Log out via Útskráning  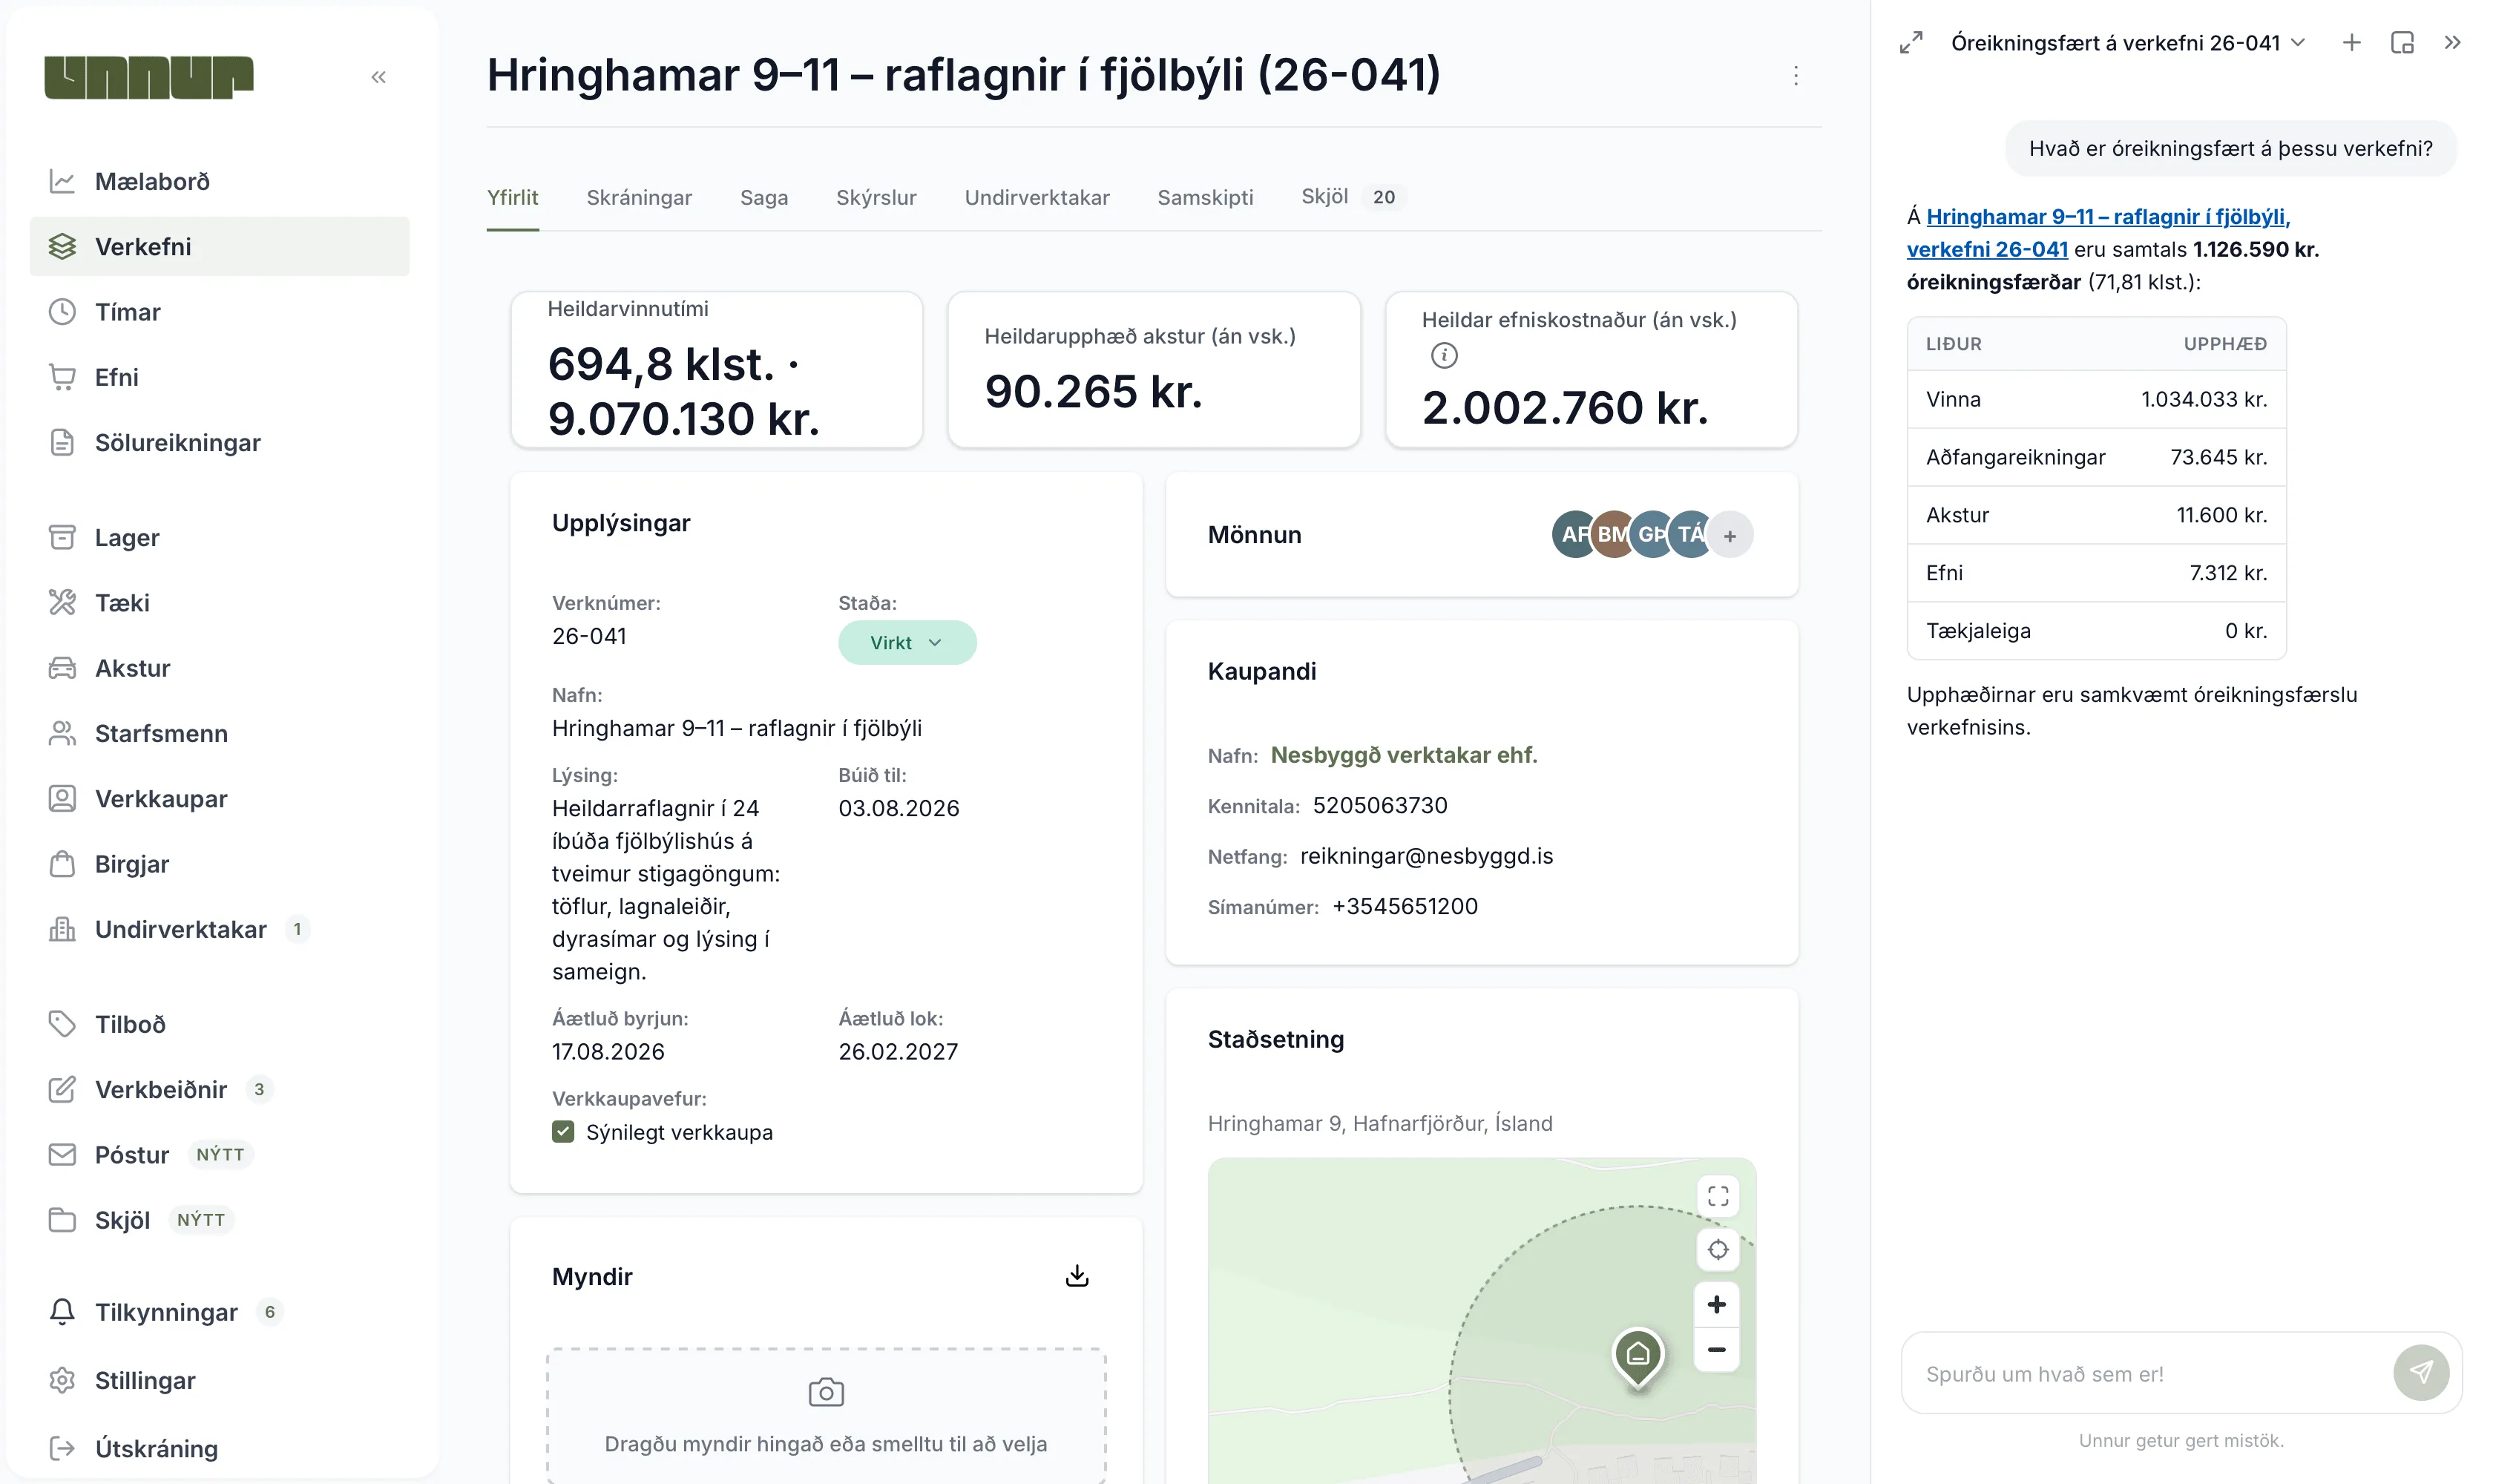pos(219,1448)
